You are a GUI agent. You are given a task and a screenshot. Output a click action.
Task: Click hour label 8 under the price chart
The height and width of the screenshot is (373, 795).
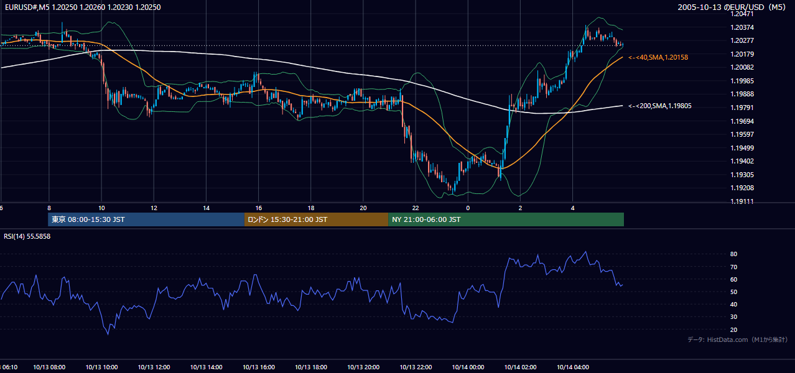(x=49, y=208)
